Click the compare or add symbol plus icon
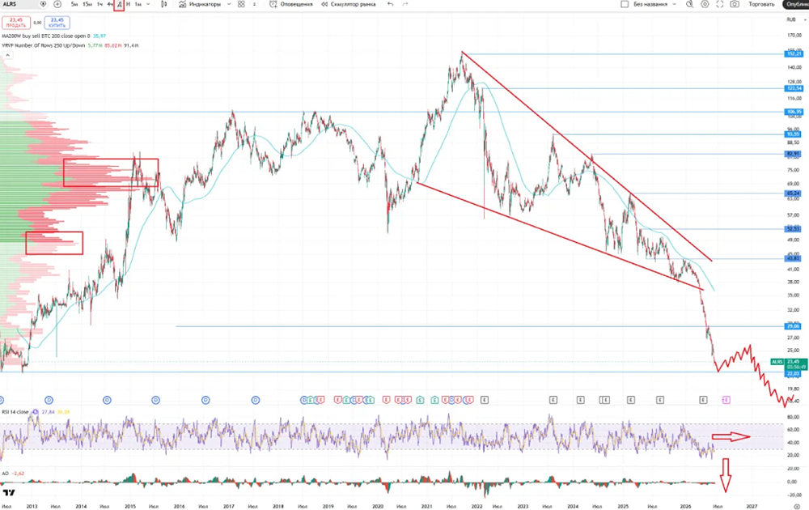Screen dimensions: 809x510 pyautogui.click(x=57, y=4)
